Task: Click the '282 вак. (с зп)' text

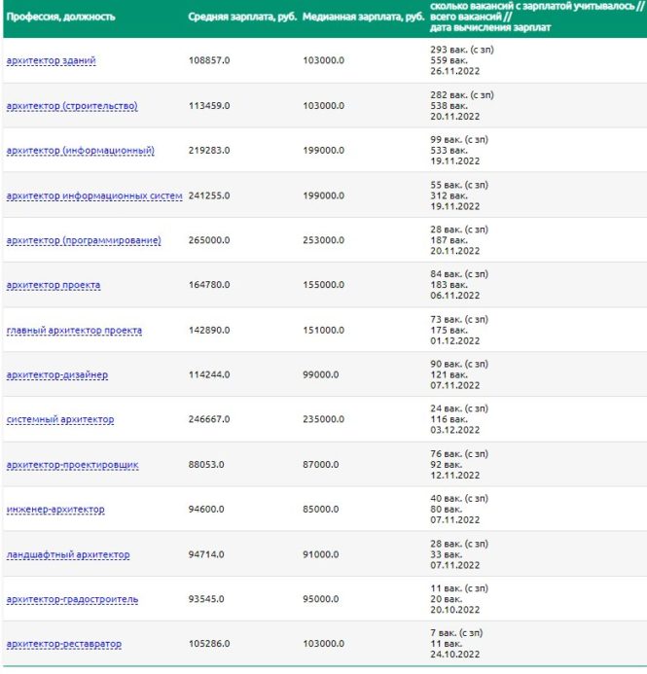Action: (462, 95)
